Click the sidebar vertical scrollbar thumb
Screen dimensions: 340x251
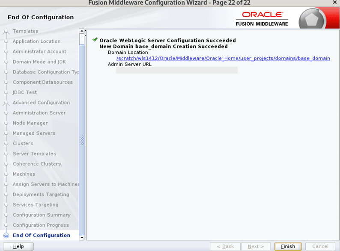pyautogui.click(x=82, y=140)
